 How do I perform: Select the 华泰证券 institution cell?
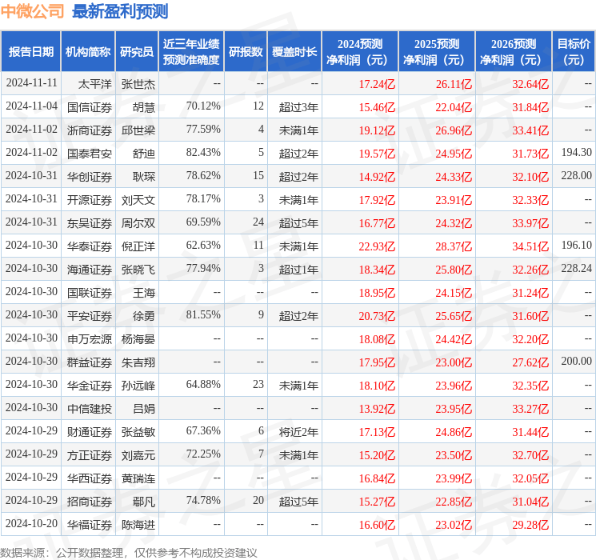point(90,246)
